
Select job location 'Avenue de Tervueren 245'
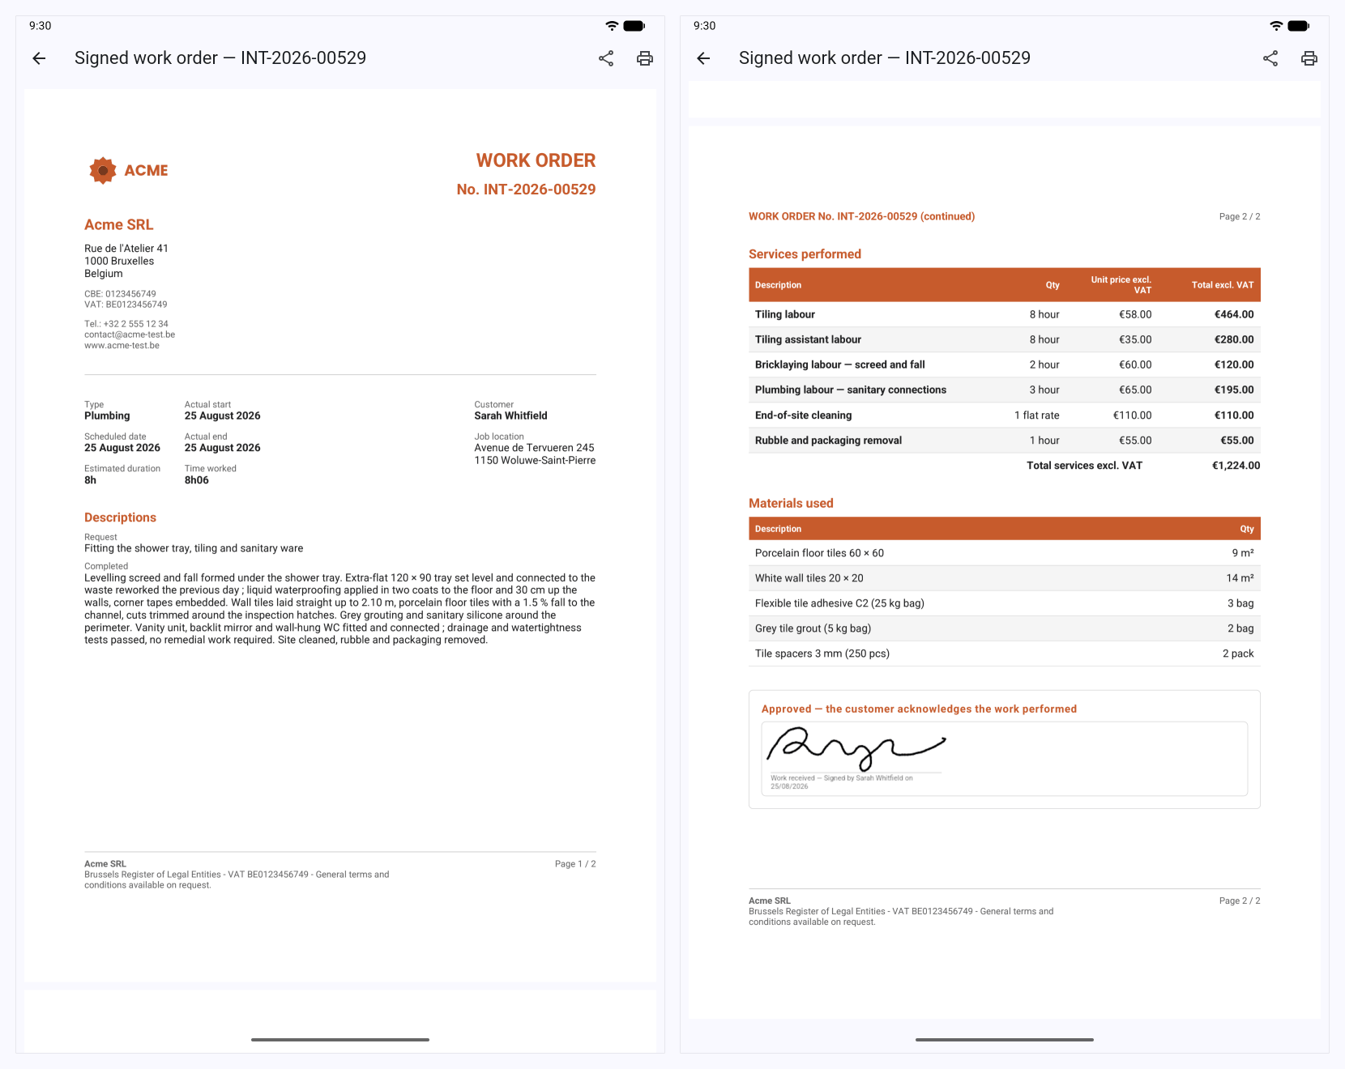[534, 448]
